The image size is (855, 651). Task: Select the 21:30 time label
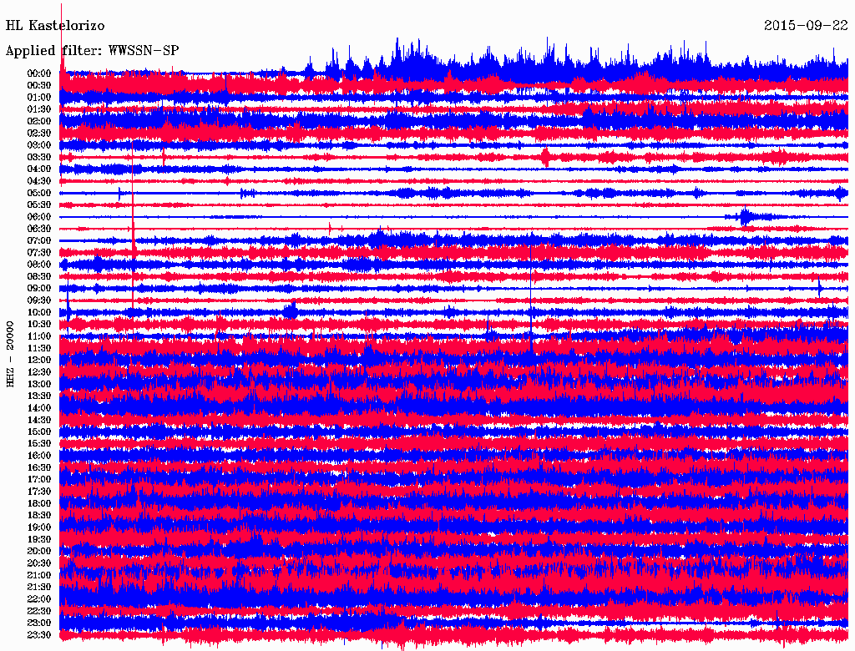[x=39, y=588]
